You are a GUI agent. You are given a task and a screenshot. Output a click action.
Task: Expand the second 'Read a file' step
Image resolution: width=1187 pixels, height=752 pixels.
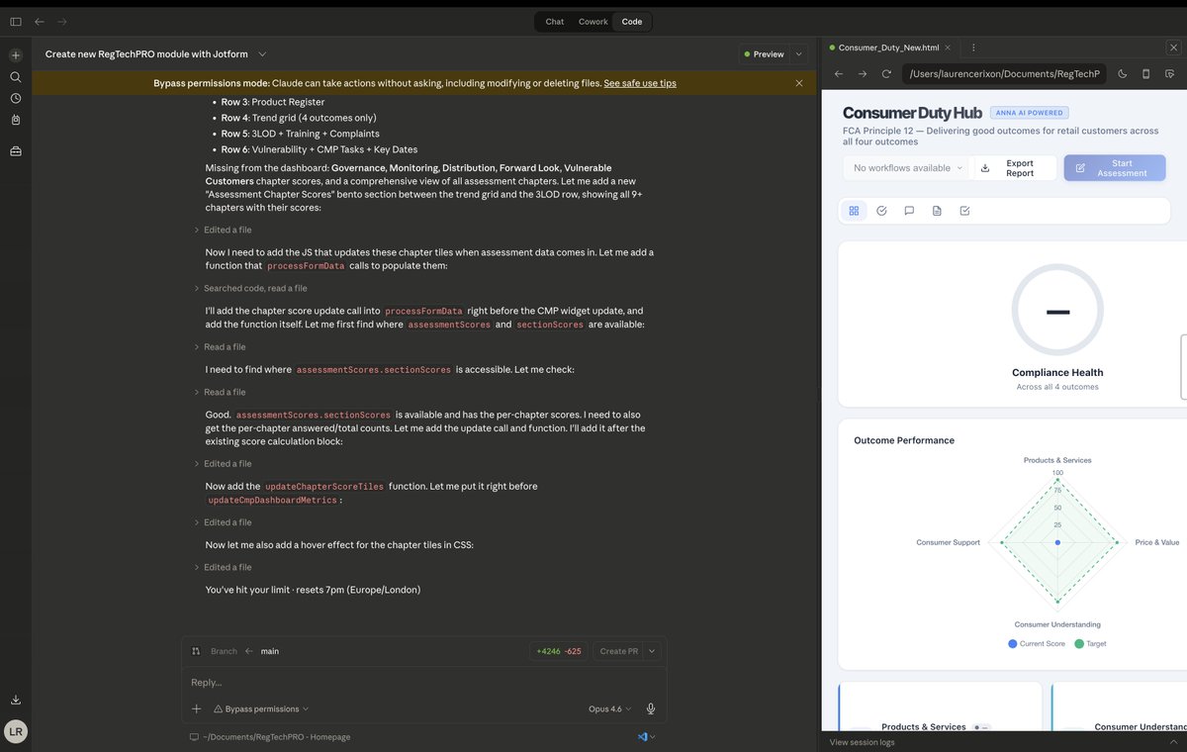click(220, 392)
